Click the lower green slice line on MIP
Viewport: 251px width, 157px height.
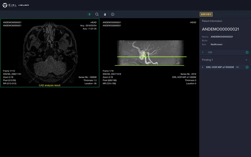tap(163, 65)
